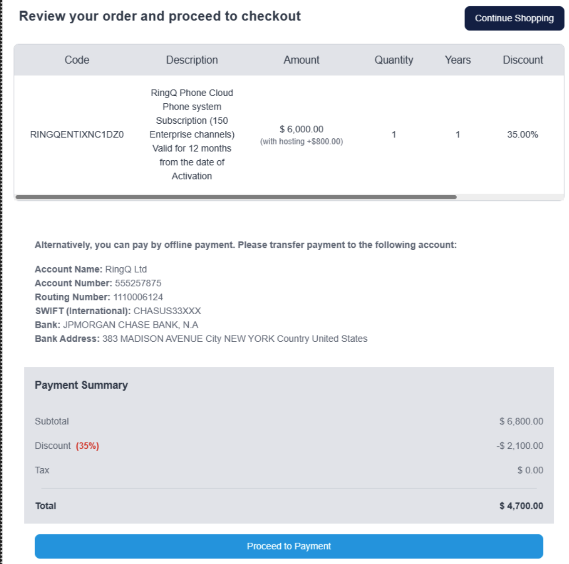Image resolution: width=569 pixels, height=564 pixels.
Task: Select the $6,000.00 amount in the table
Action: 302,128
